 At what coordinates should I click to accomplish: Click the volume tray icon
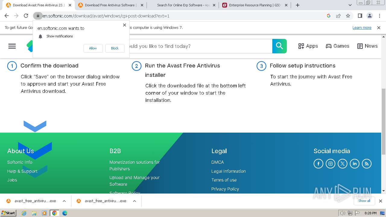(343, 213)
